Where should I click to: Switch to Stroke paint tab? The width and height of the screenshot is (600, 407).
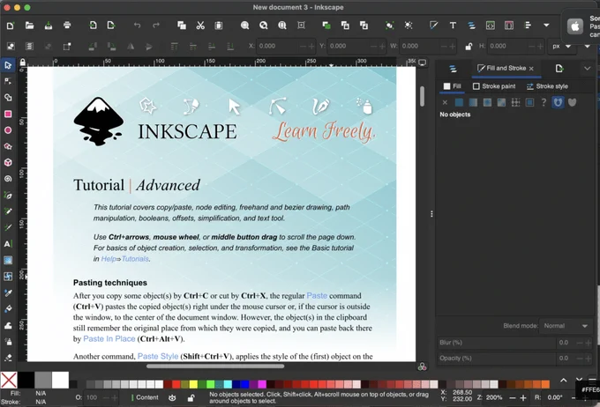[494, 86]
